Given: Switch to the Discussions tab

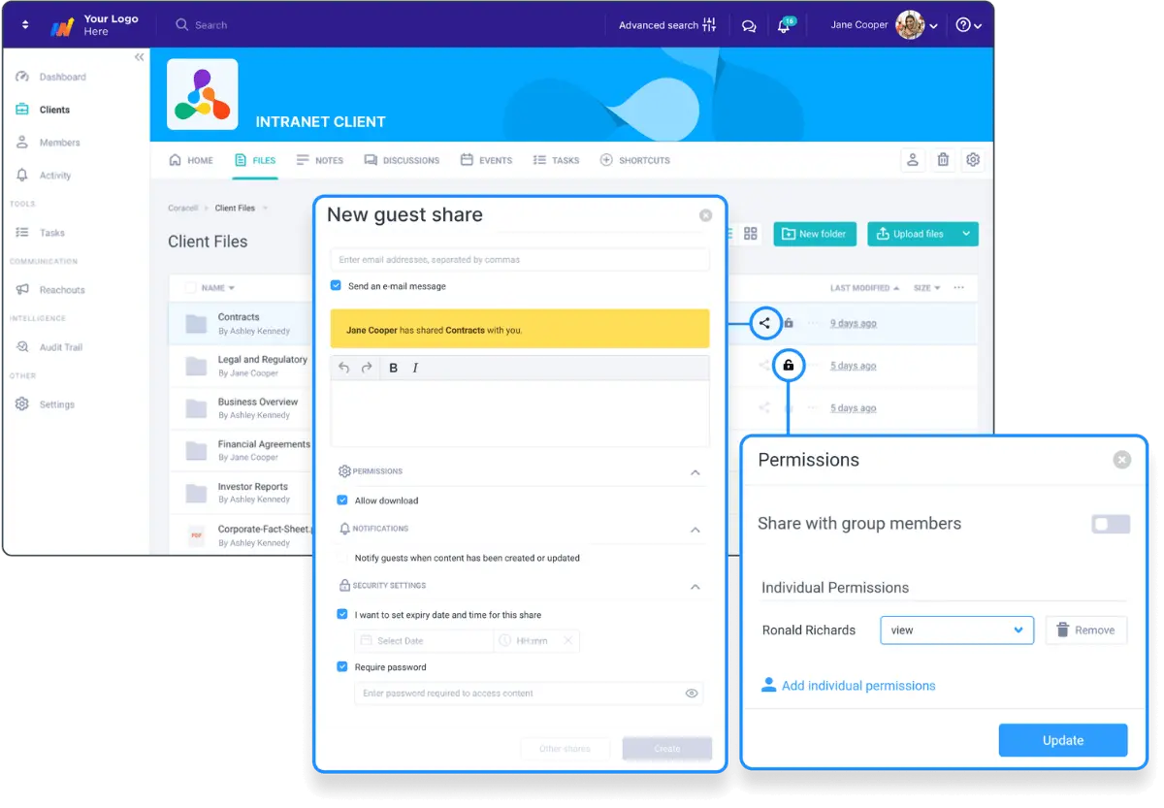Looking at the screenshot, I should tap(402, 160).
